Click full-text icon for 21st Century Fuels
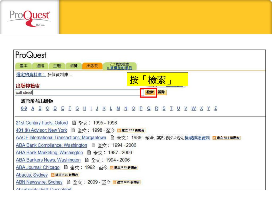The image size is (272, 204). point(74,123)
